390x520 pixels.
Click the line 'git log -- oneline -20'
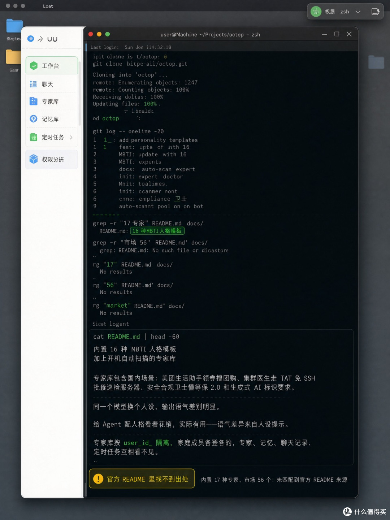[128, 131]
